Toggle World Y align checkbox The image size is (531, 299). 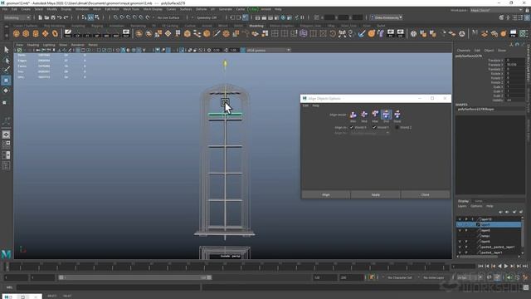pos(374,127)
